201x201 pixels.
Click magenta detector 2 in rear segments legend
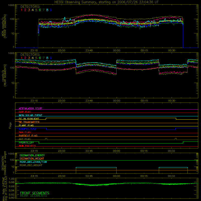[25, 58]
